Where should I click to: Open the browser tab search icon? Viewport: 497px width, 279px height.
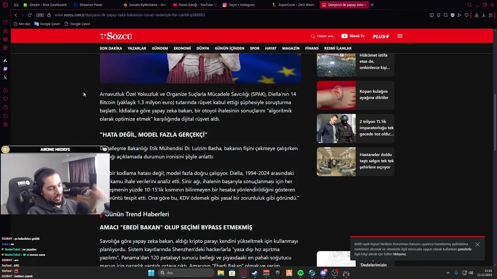click(x=469, y=5)
